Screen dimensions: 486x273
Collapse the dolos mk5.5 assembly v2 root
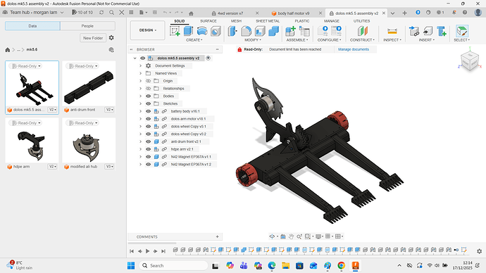(135, 58)
